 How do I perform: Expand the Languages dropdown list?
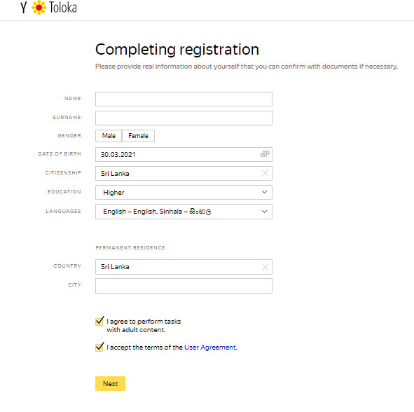(x=184, y=212)
